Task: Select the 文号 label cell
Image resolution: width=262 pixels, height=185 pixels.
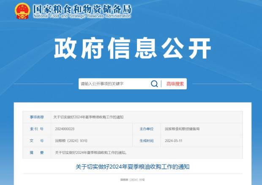Action: 36,140
